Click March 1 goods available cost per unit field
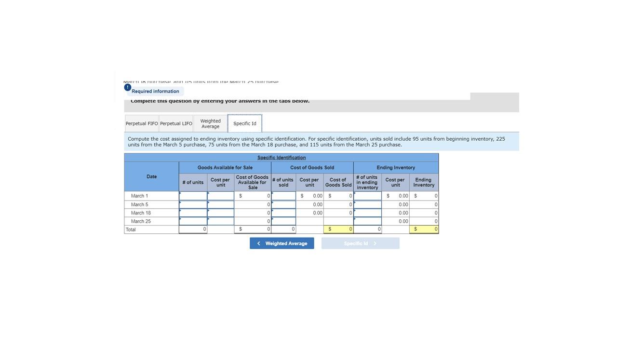Viewport: 617px width, 347px height. (221, 196)
